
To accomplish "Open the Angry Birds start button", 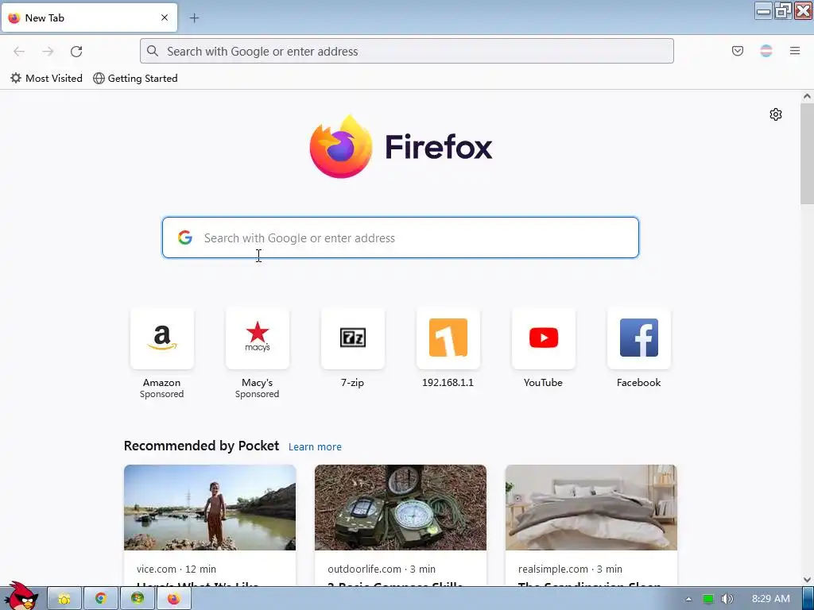I will pyautogui.click(x=20, y=596).
